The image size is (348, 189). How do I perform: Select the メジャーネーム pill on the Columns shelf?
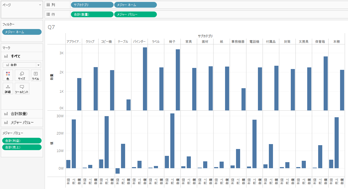pos(135,5)
